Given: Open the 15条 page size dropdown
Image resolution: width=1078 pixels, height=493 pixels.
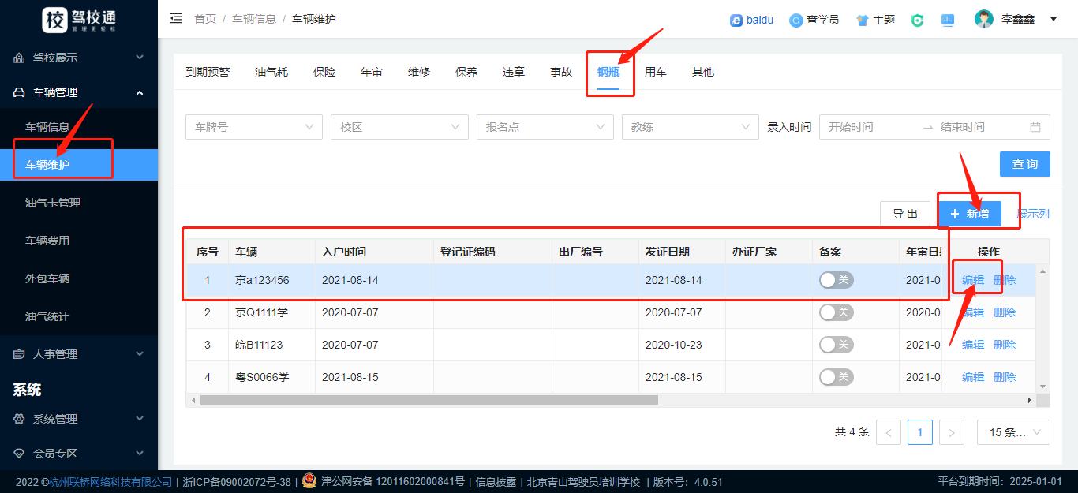Looking at the screenshot, I should point(1013,432).
